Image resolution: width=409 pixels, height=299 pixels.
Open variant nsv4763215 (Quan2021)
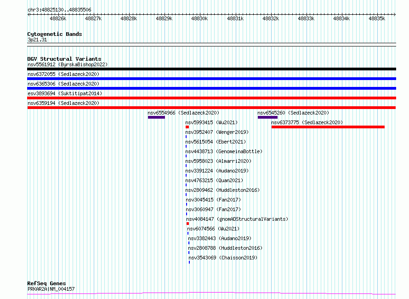(x=214, y=180)
